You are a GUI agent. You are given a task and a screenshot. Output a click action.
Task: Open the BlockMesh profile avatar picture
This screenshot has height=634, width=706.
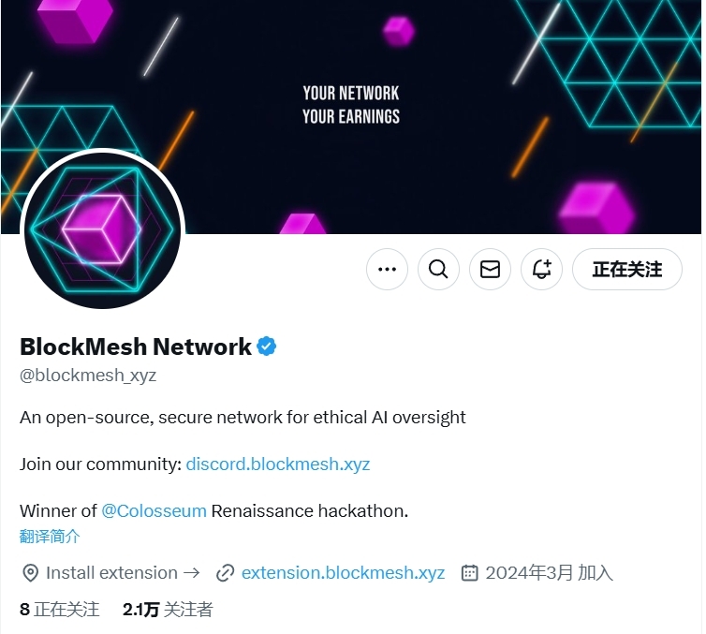(103, 229)
